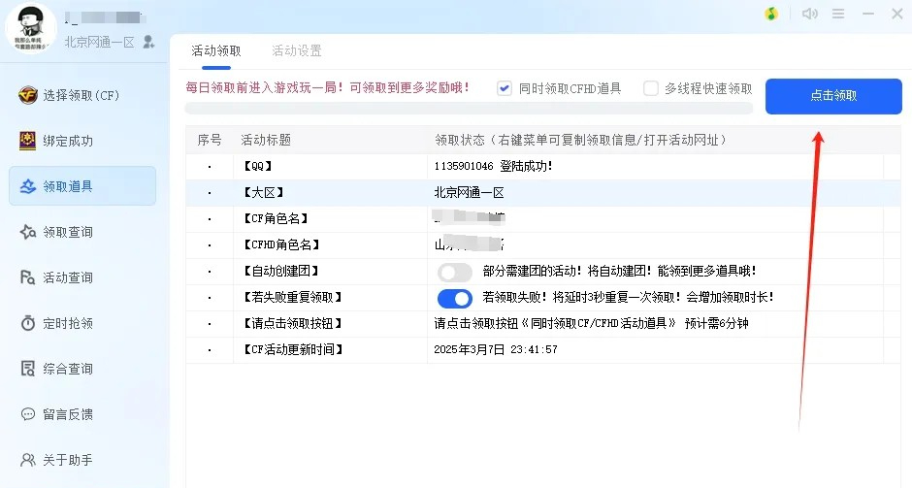Open 选择领取(CF) in the sidebar
The image size is (912, 488).
point(82,95)
